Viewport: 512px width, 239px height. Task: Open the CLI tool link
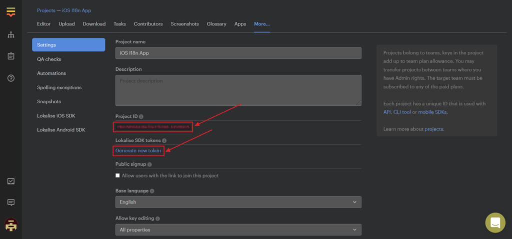pos(402,112)
